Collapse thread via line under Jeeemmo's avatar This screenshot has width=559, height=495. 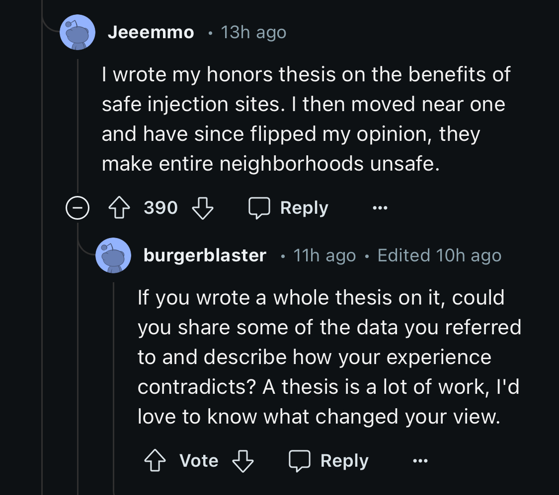(x=78, y=124)
